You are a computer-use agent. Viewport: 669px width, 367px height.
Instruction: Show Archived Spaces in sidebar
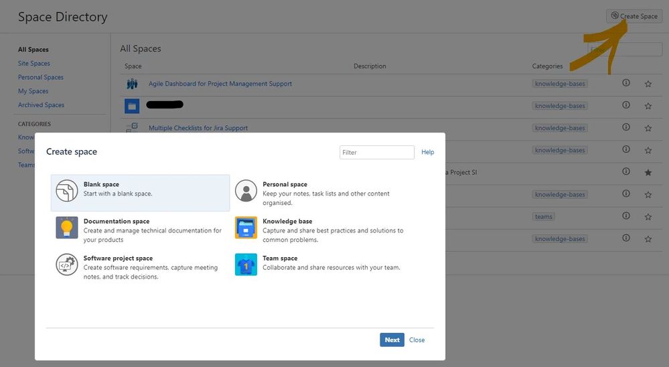tap(41, 105)
